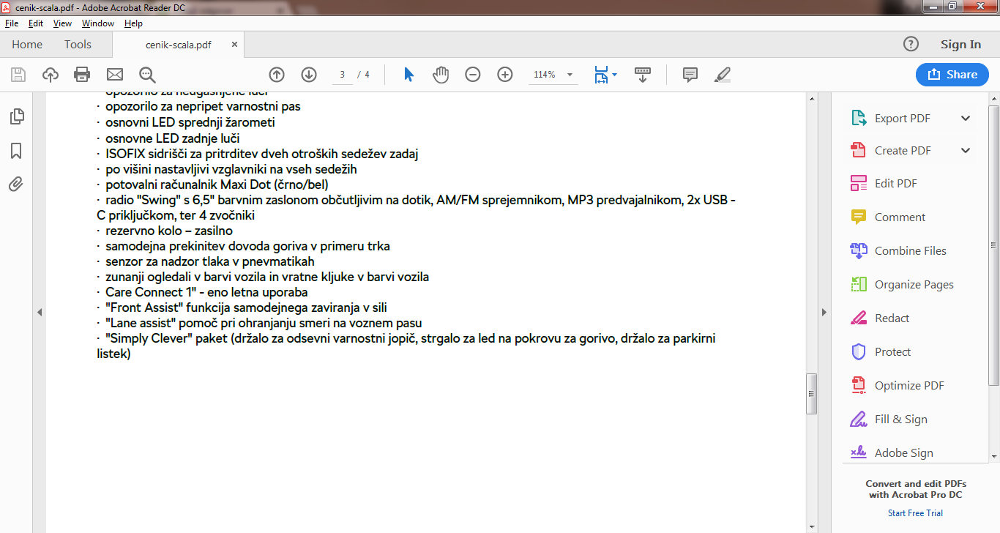Image resolution: width=1000 pixels, height=533 pixels.
Task: Open Page Thumbnails panel icon
Action: pos(16,116)
